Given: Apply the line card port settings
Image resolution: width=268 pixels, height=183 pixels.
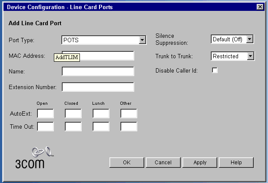Looking at the screenshot, I should coord(200,163).
